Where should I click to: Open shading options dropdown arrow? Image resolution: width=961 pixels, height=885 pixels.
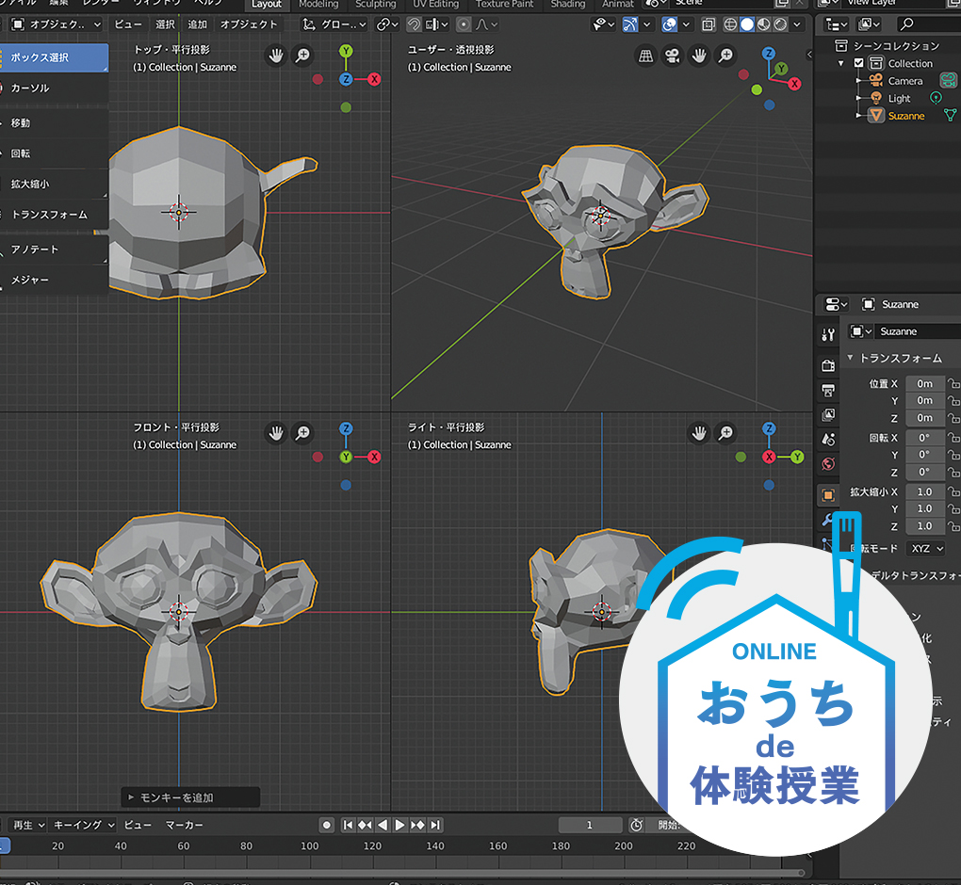pyautogui.click(x=797, y=24)
